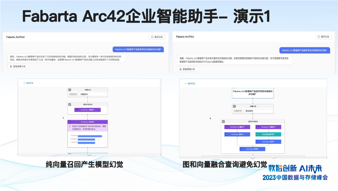The image size is (338, 191).
Task: Go back via 返回对话 in the right plan view
Action: coord(190,83)
